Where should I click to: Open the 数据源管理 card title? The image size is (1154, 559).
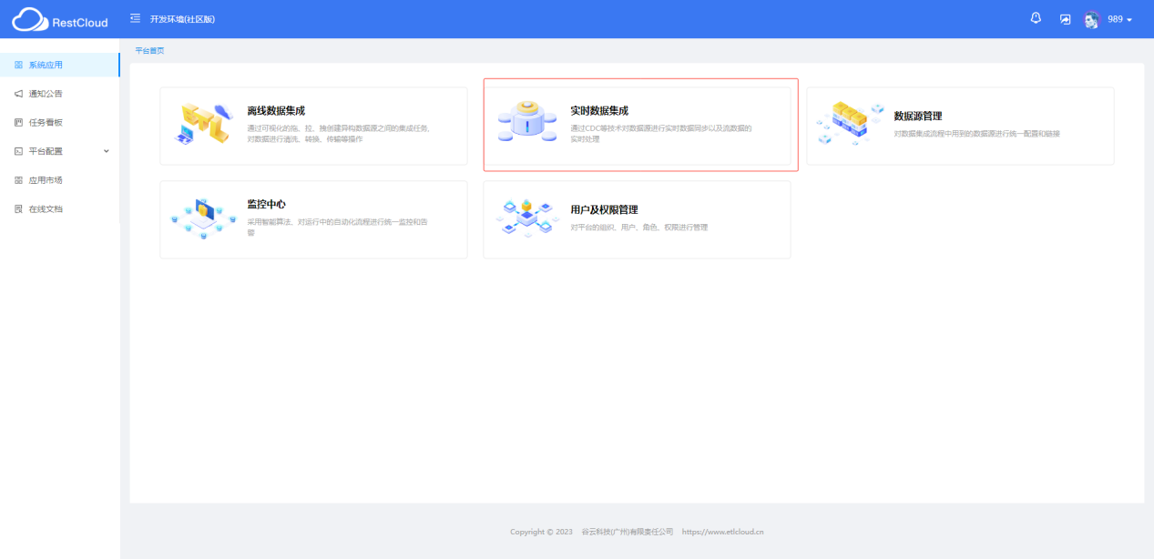(917, 117)
